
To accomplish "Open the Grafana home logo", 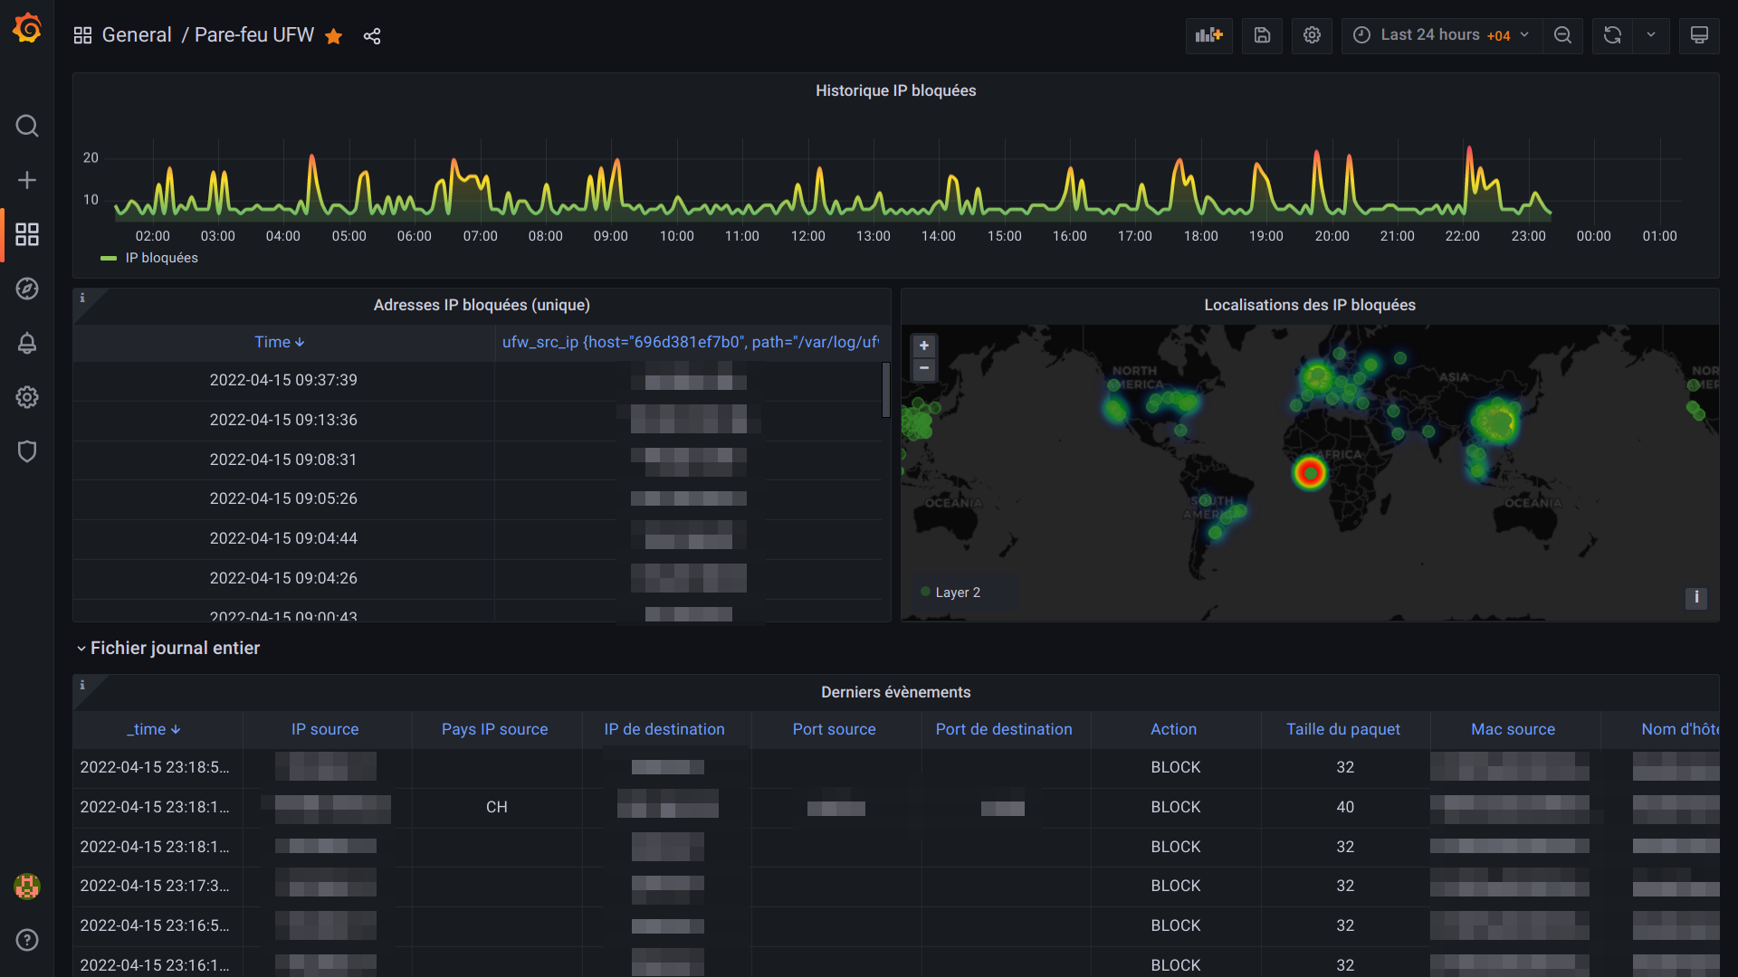I will pyautogui.click(x=27, y=28).
